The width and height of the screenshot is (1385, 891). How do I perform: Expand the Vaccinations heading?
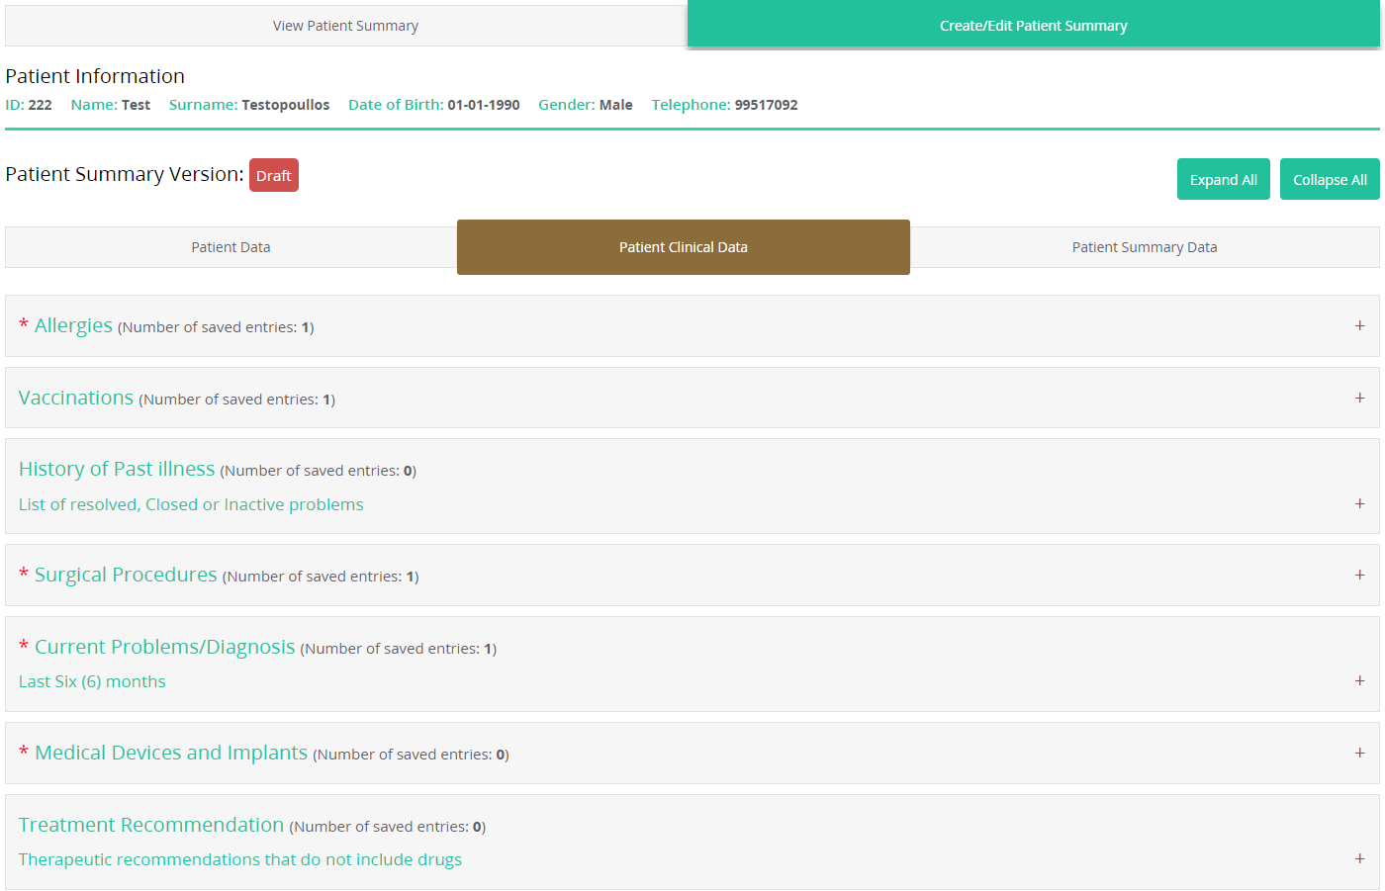click(76, 398)
